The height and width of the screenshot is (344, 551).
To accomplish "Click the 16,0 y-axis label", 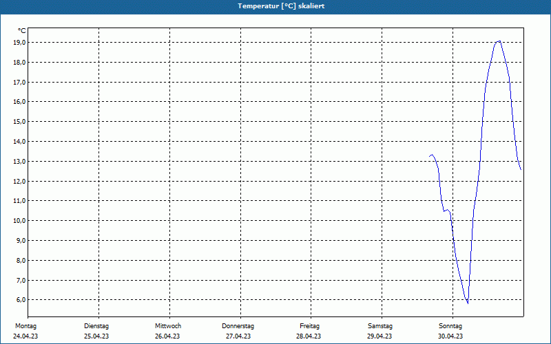I will [x=19, y=102].
